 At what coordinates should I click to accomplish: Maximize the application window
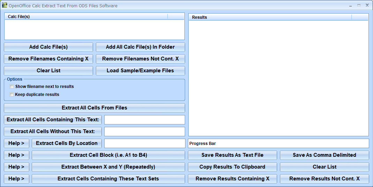pos(359,6)
